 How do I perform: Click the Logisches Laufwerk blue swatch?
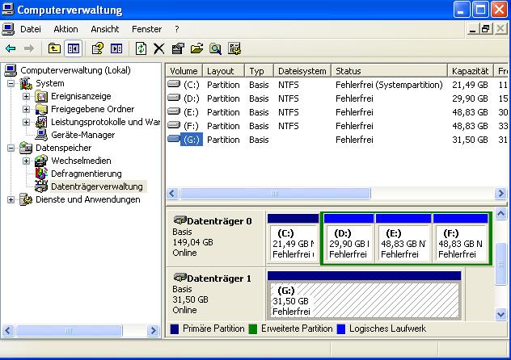pos(341,329)
